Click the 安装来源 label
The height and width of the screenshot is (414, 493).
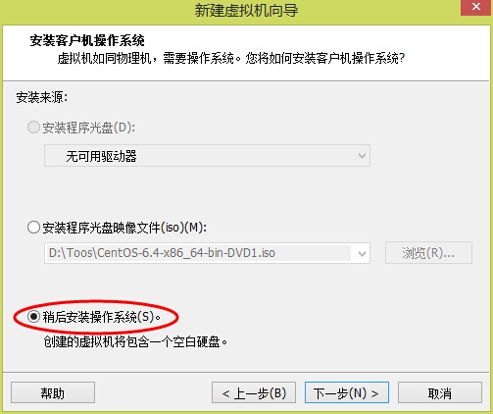coord(42,97)
